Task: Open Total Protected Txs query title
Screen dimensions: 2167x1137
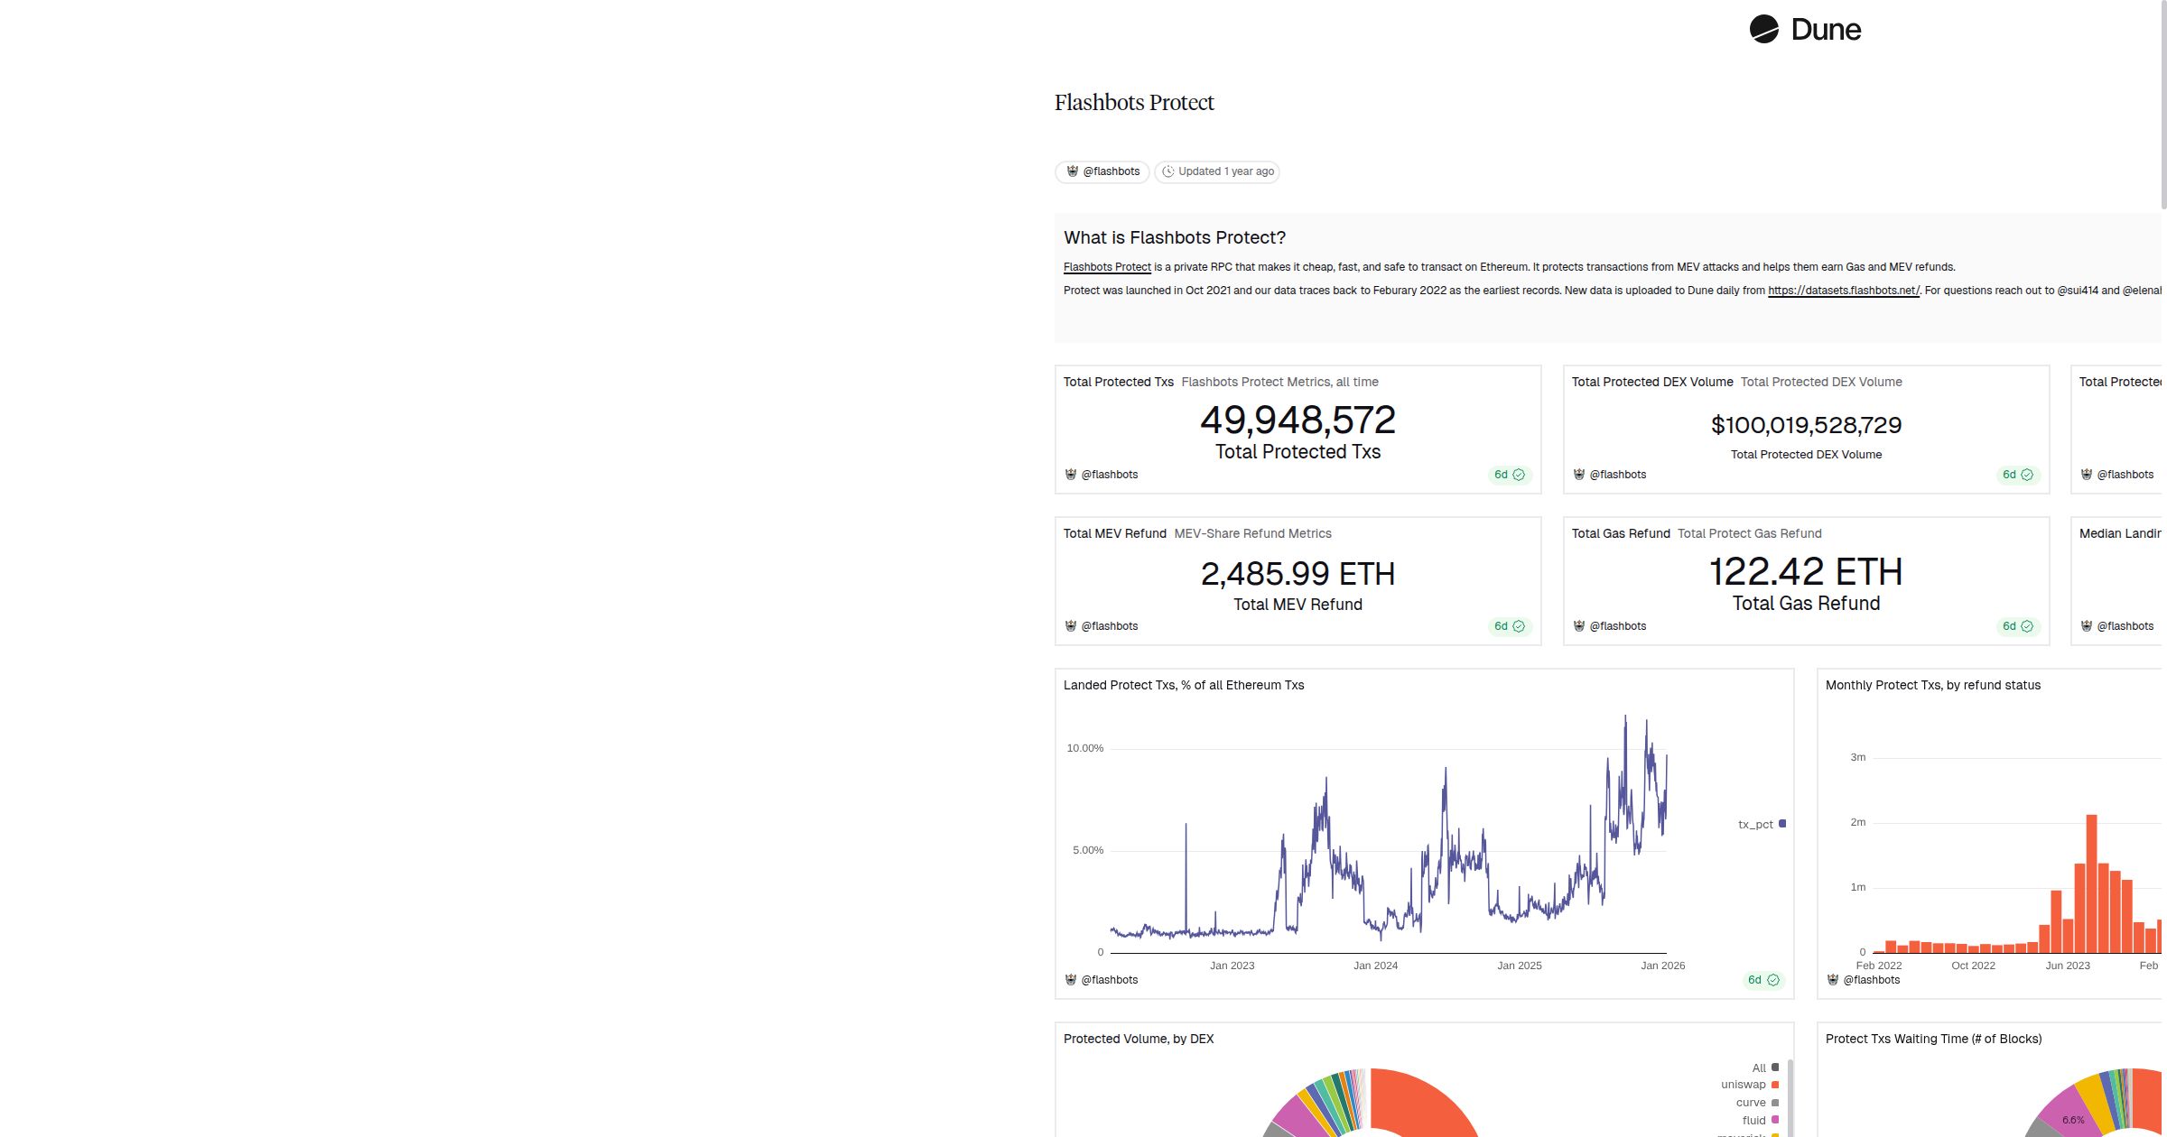Action: pos(1118,382)
